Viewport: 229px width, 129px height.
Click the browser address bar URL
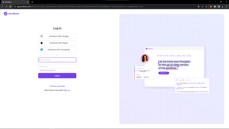(x=80, y=7)
